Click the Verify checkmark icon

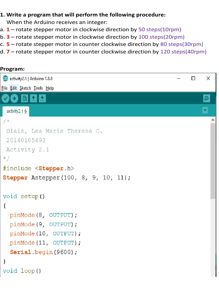(5, 99)
